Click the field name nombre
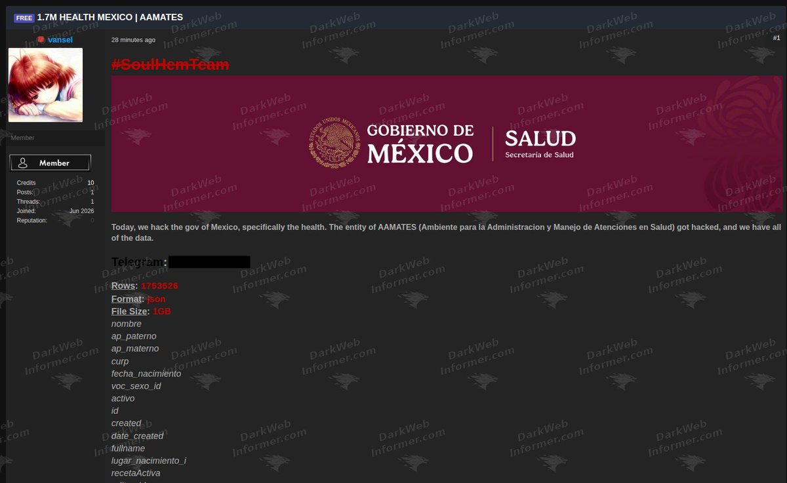This screenshot has width=787, height=483. [x=127, y=324]
